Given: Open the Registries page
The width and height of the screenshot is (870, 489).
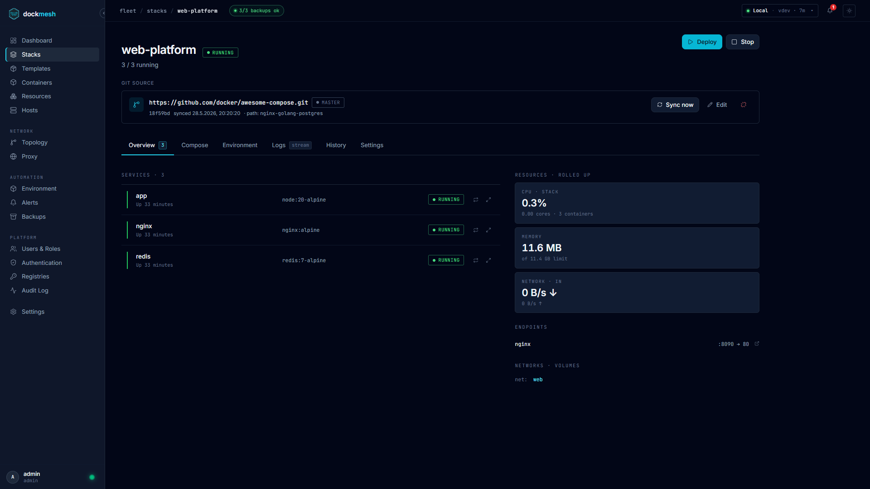Looking at the screenshot, I should (52, 276).
